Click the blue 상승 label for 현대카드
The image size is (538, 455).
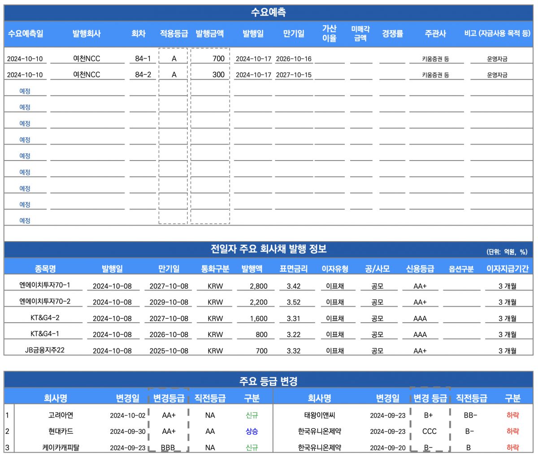click(x=252, y=431)
